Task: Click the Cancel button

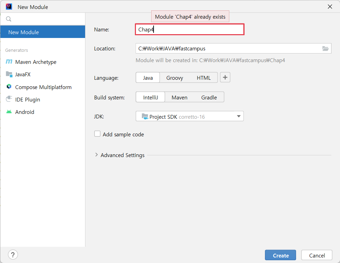Action: (x=317, y=255)
